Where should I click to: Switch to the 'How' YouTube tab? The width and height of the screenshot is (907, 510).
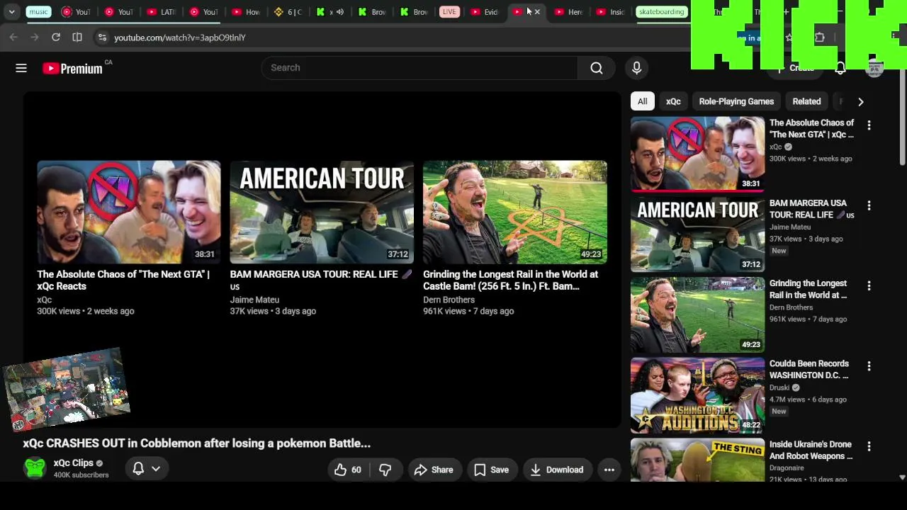[x=246, y=12]
